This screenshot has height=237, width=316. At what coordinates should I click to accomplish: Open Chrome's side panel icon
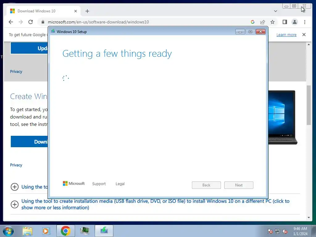tap(285, 22)
